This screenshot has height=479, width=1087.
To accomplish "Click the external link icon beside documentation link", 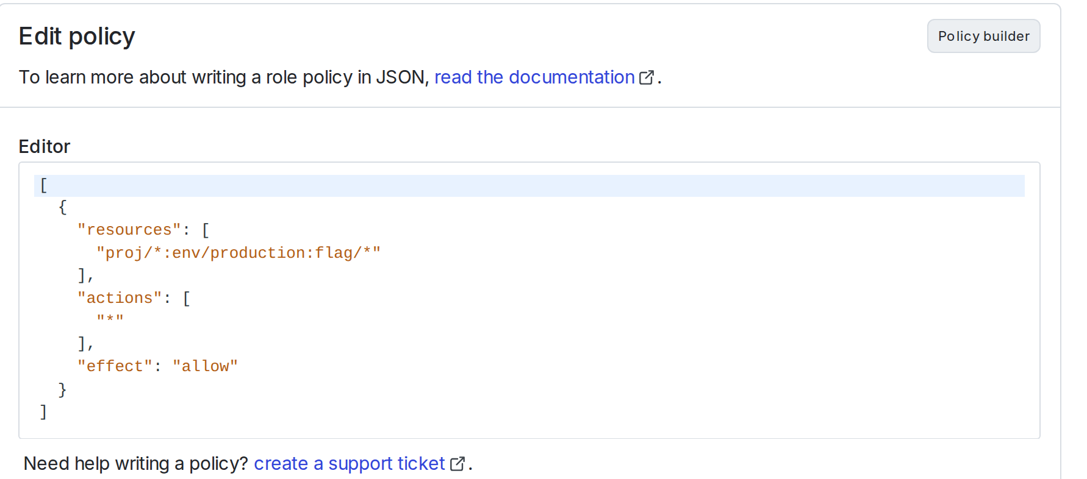I will [647, 77].
